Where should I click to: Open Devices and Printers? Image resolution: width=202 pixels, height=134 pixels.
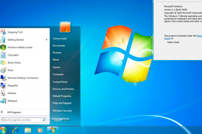pyautogui.click(x=63, y=89)
